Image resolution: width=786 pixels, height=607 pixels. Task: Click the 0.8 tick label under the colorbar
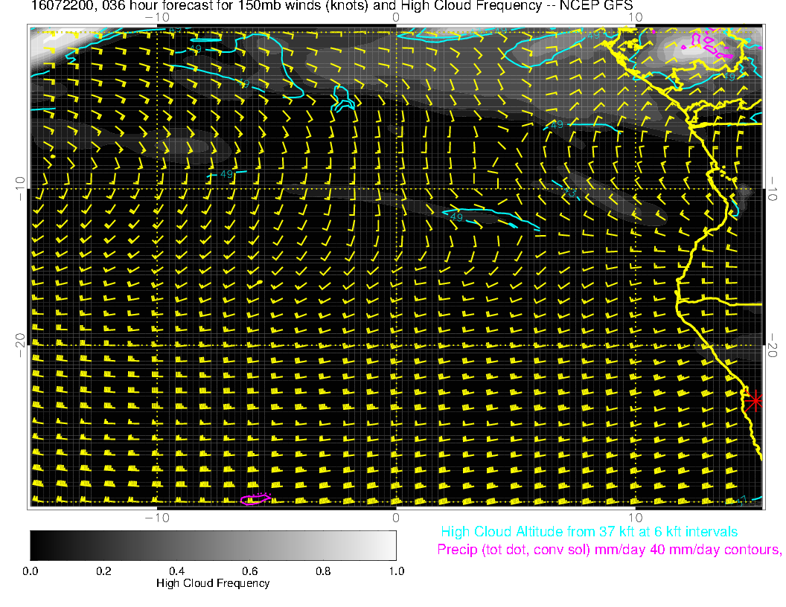pyautogui.click(x=323, y=571)
